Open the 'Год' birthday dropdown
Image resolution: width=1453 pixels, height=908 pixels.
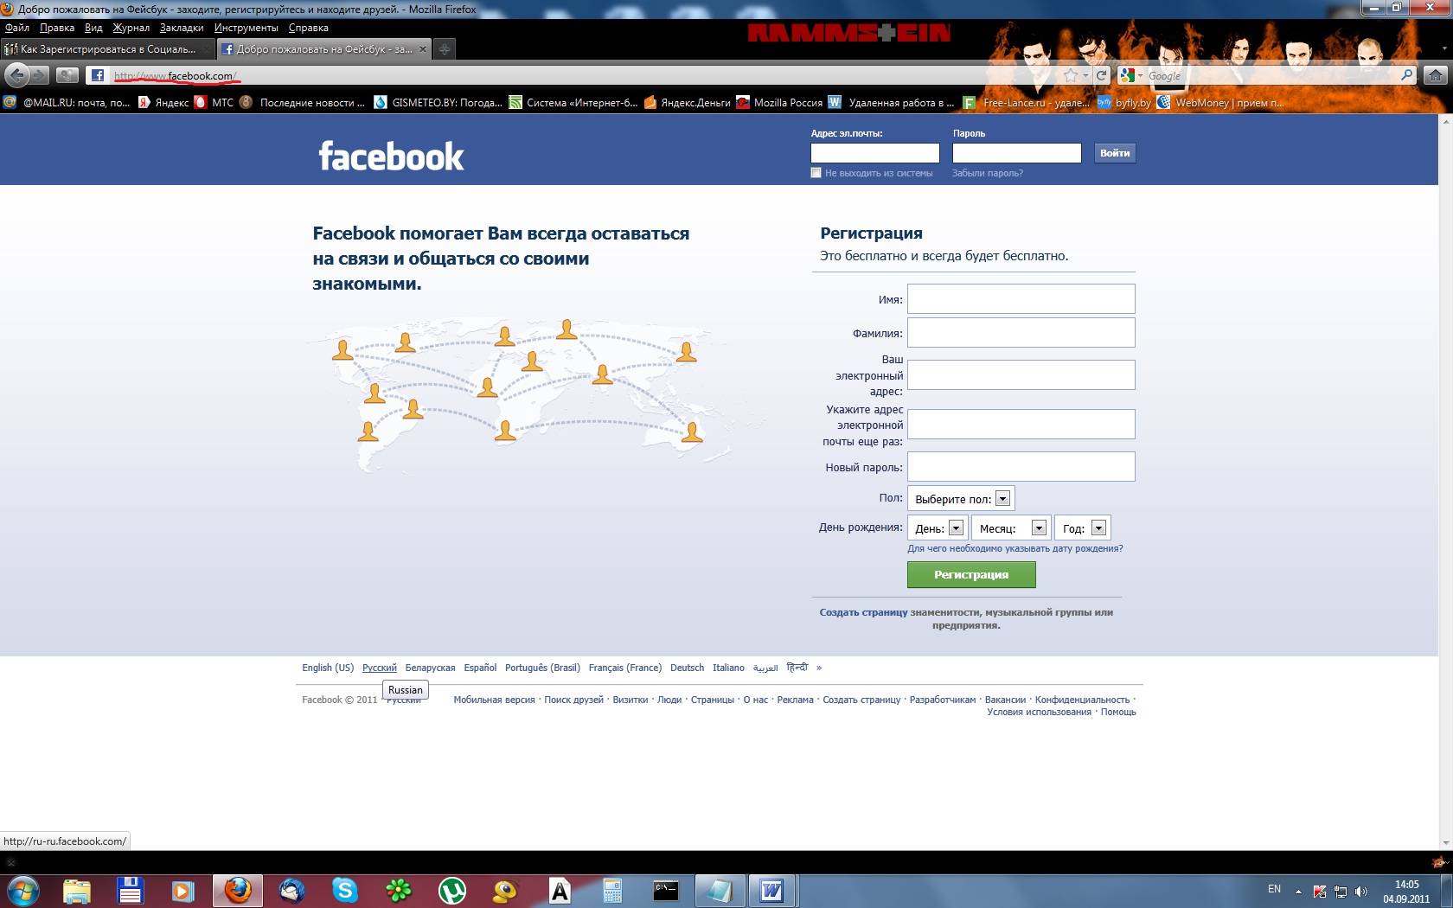1083,528
